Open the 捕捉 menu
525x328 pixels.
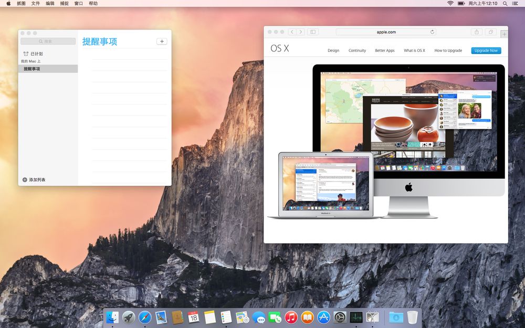pyautogui.click(x=64, y=3)
